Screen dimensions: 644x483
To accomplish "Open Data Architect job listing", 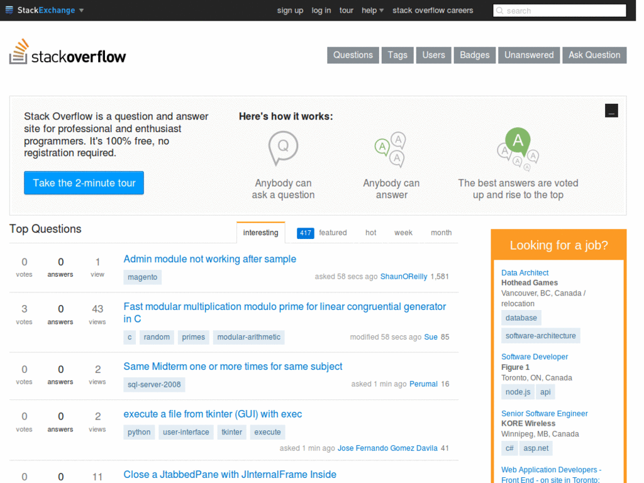I will pos(525,273).
